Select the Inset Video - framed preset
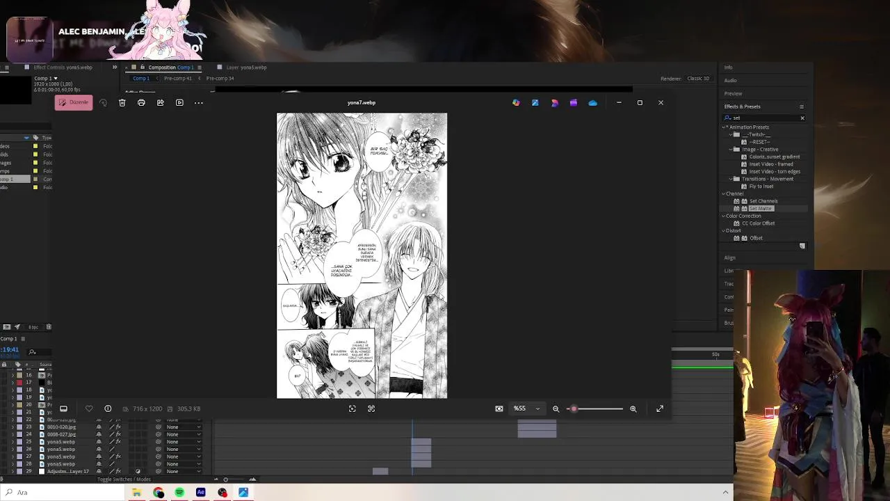890x501 pixels. (x=770, y=164)
